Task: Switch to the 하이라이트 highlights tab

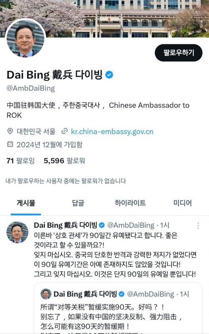Action: (x=130, y=203)
